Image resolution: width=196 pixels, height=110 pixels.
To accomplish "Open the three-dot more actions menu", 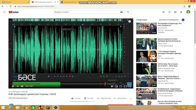I will click(x=131, y=98).
